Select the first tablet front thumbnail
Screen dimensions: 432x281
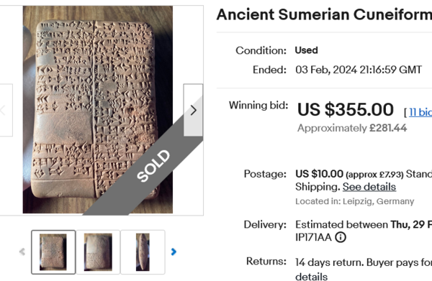(x=53, y=252)
